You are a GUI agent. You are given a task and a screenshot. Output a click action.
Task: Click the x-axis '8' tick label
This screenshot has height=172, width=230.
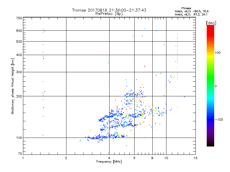coord(152,158)
